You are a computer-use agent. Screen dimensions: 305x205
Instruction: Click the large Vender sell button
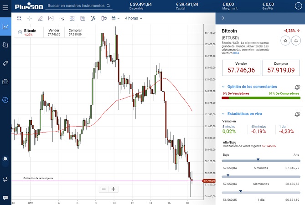241,67
